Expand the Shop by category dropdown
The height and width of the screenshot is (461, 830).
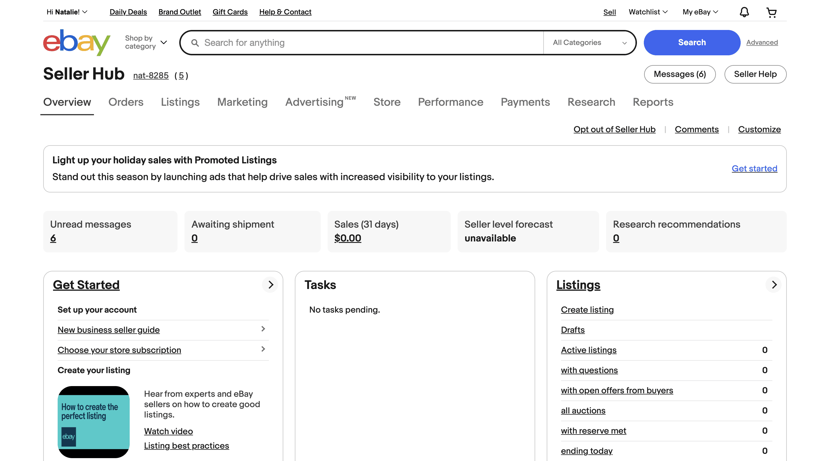(146, 42)
